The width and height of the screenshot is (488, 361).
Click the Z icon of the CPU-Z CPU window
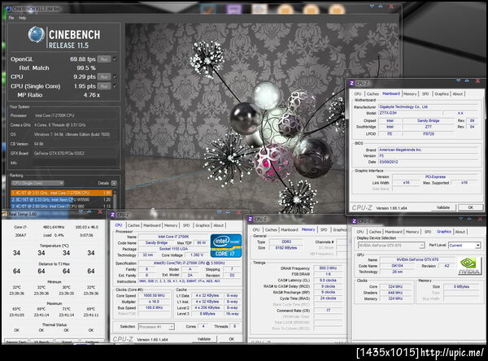113,215
